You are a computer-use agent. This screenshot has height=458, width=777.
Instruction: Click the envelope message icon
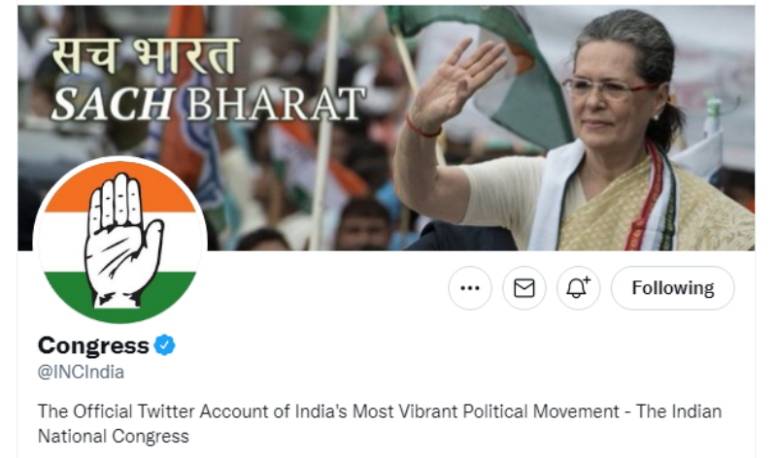[524, 288]
